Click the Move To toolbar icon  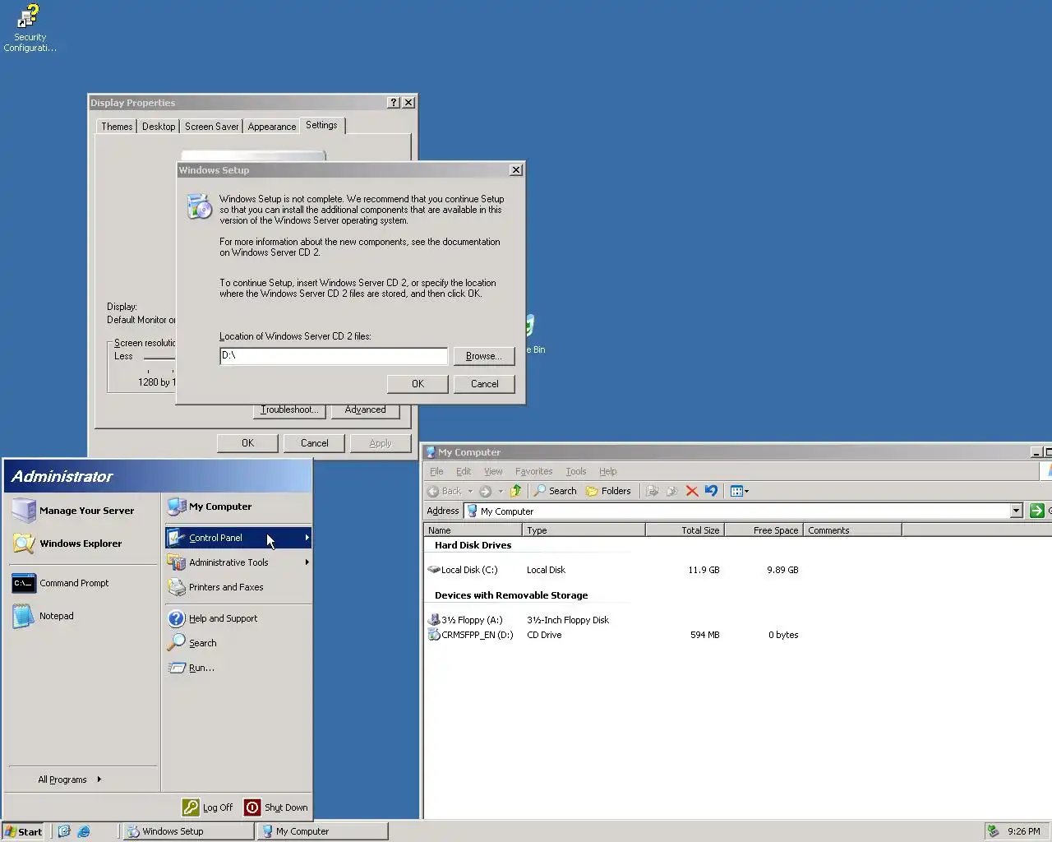(x=653, y=491)
